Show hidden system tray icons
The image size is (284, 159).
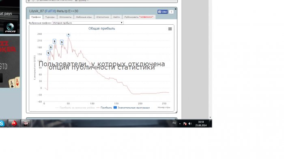point(180,124)
